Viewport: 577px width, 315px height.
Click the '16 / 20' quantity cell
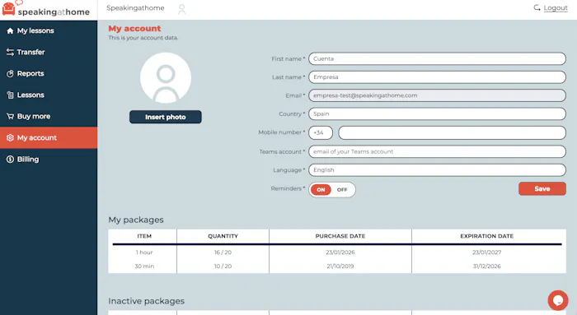223,252
